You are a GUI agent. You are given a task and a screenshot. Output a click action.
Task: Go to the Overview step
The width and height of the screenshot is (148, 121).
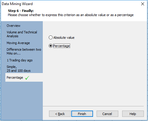tap(13, 26)
